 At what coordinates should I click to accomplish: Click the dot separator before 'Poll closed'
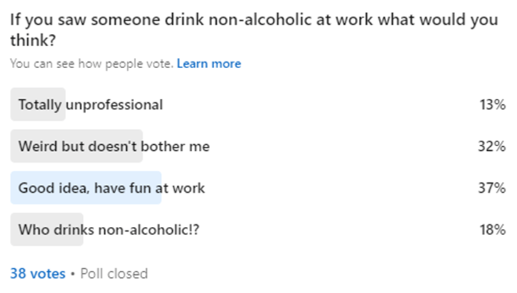(73, 274)
